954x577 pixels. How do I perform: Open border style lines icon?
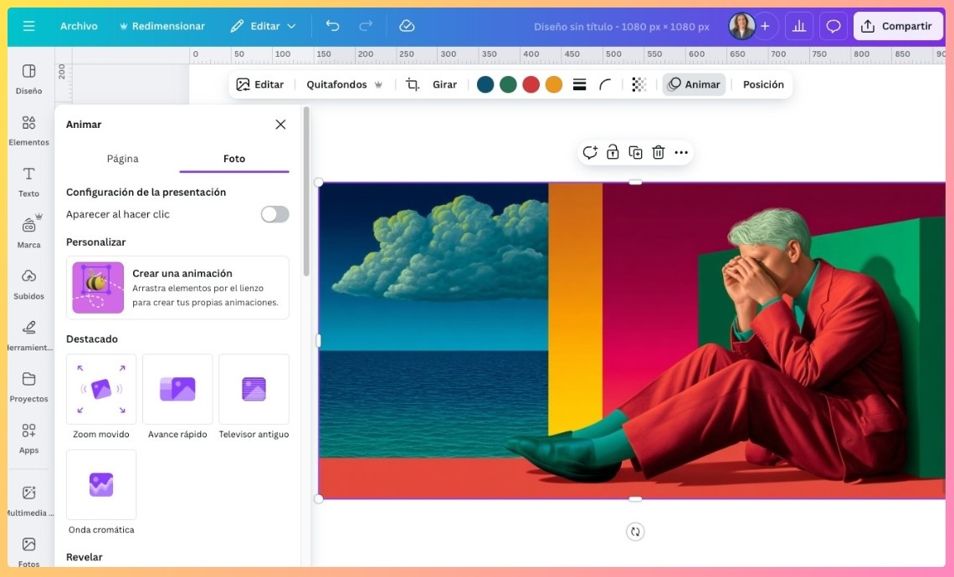579,84
